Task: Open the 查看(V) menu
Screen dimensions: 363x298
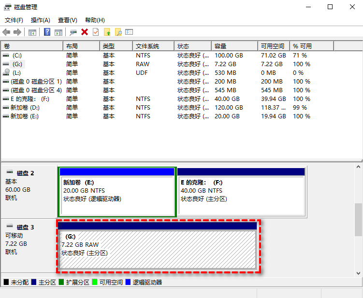Action: click(67, 20)
